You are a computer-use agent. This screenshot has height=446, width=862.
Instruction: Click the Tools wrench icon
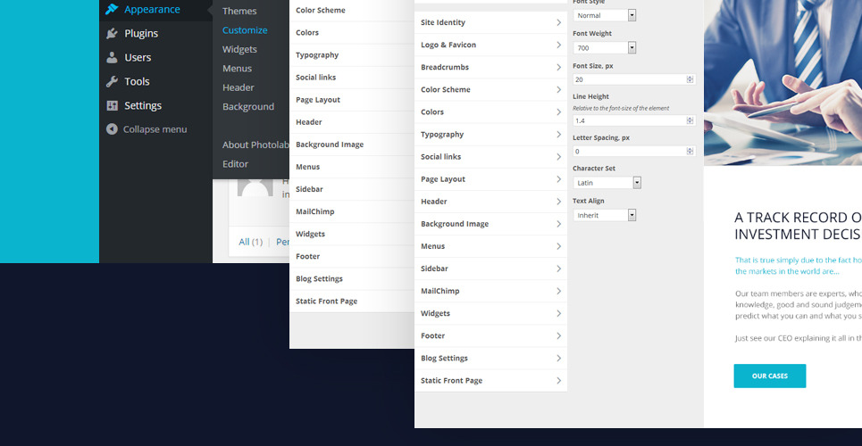(x=112, y=82)
